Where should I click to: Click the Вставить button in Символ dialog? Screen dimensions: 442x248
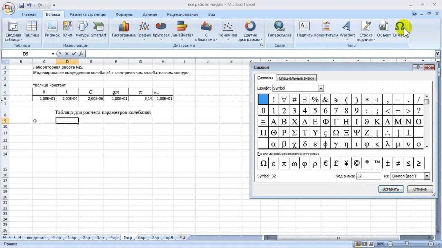(391, 189)
